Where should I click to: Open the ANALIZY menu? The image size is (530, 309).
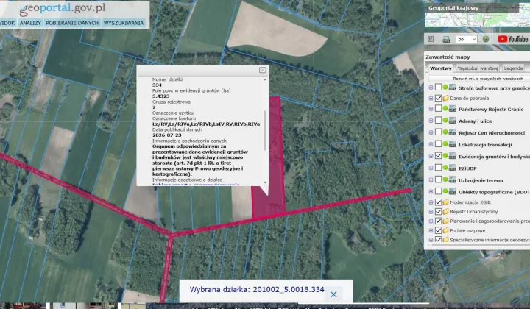coord(30,23)
